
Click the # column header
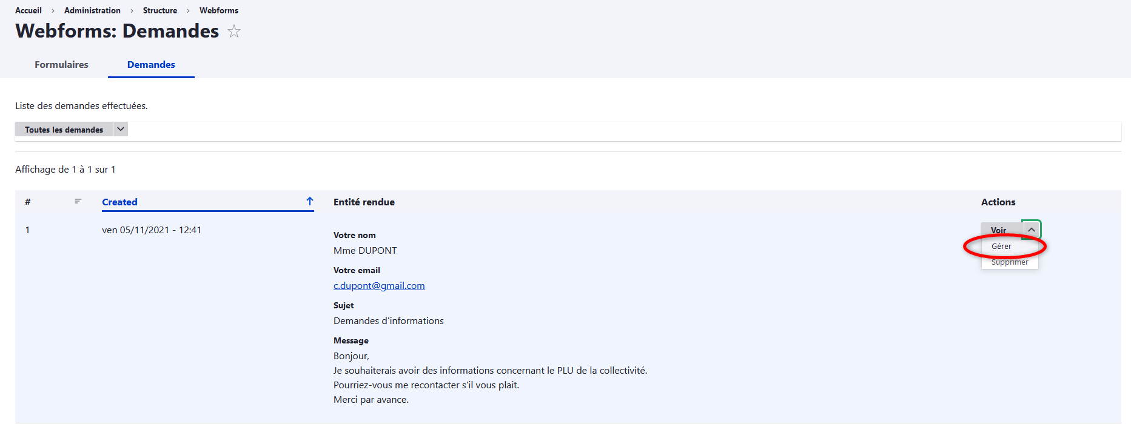click(28, 202)
